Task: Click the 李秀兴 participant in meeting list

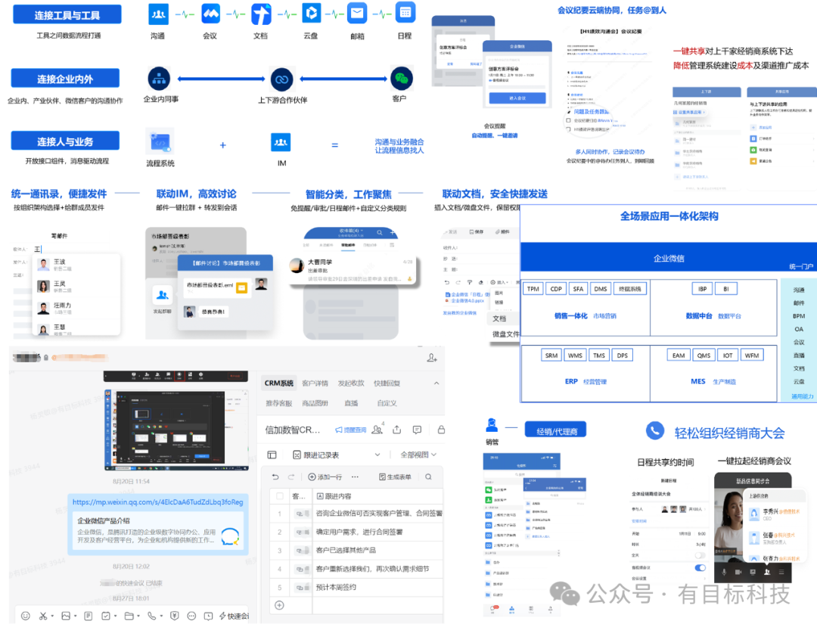Action: point(773,514)
